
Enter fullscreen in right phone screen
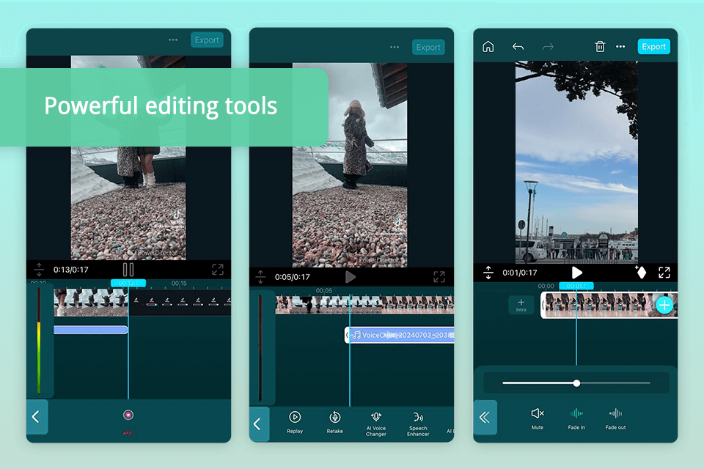(664, 273)
